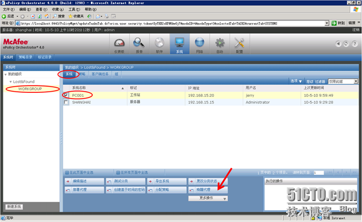362x222 pixels.
Task: Toggle 在此页面中全选 select-all checkbox
Action: click(67, 173)
